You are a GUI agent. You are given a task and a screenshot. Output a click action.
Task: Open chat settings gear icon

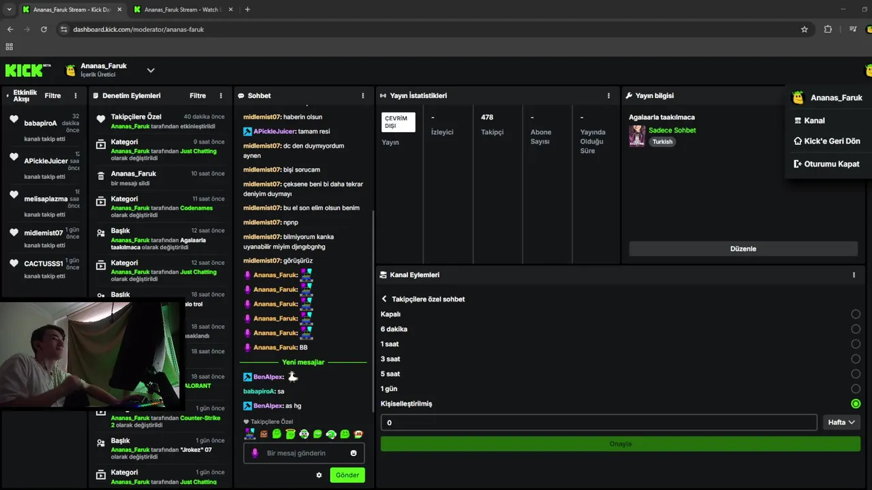click(x=319, y=475)
